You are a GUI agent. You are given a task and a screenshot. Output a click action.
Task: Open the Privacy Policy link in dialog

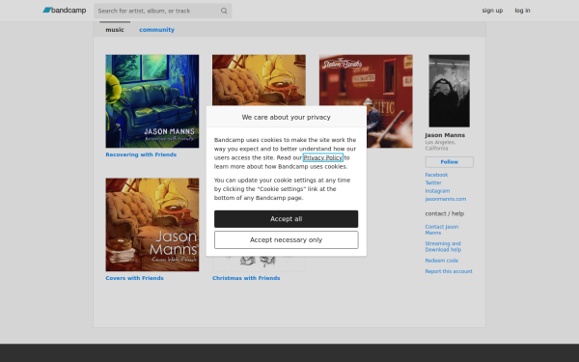(322, 157)
